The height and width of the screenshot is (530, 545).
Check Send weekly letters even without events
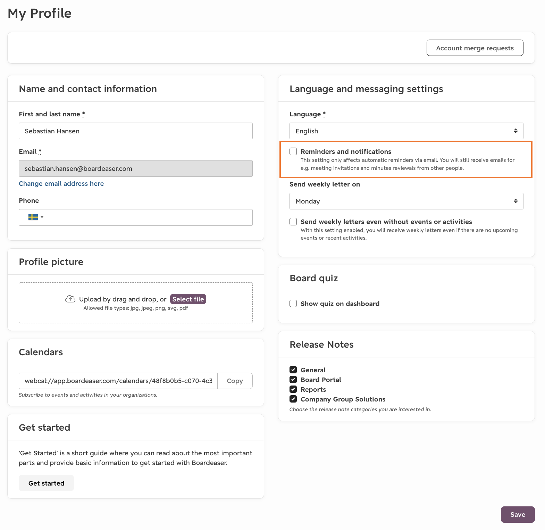pyautogui.click(x=293, y=222)
